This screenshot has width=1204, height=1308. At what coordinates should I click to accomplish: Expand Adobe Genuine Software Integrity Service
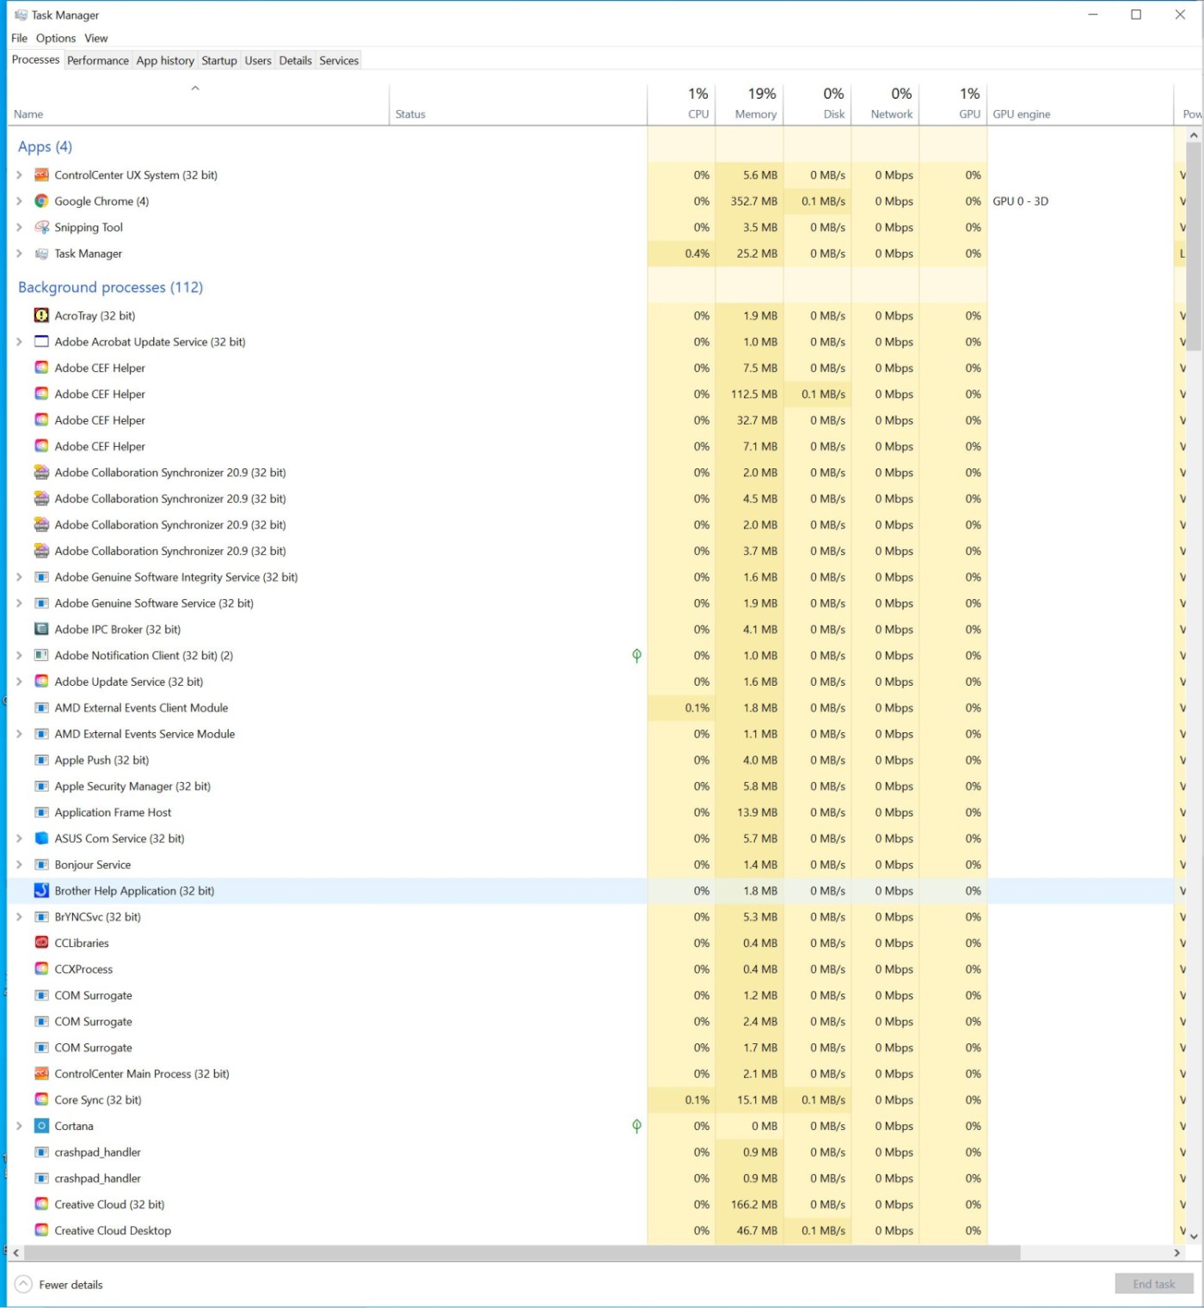coord(19,577)
